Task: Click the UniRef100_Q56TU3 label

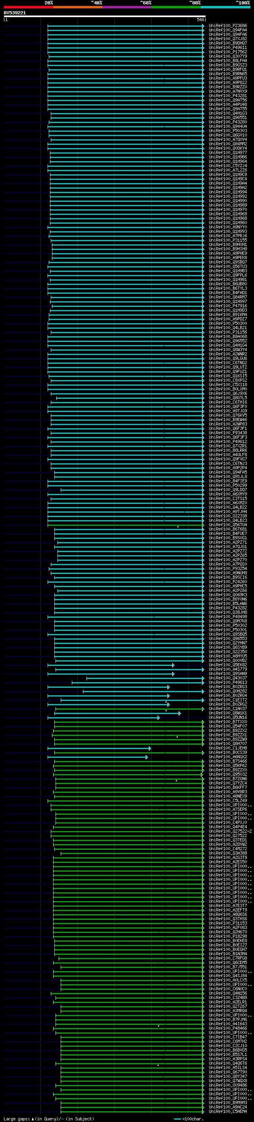Action: point(228,267)
